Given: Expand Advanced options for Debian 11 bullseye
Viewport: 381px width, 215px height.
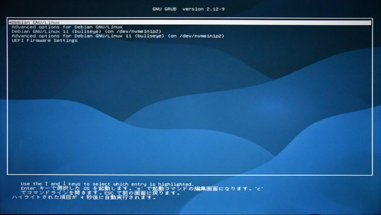Looking at the screenshot, I should [x=118, y=36].
